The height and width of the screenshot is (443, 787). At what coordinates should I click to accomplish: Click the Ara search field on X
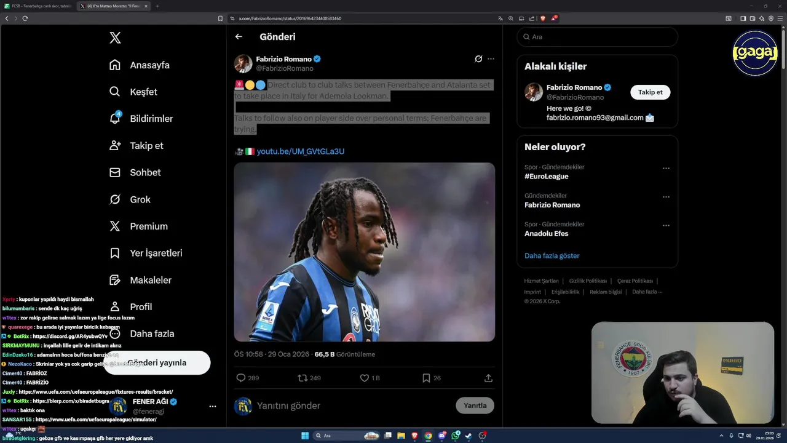598,37
